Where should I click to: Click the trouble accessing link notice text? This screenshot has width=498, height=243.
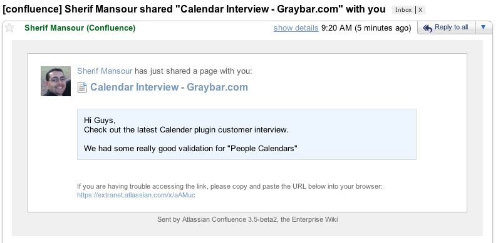pos(230,186)
